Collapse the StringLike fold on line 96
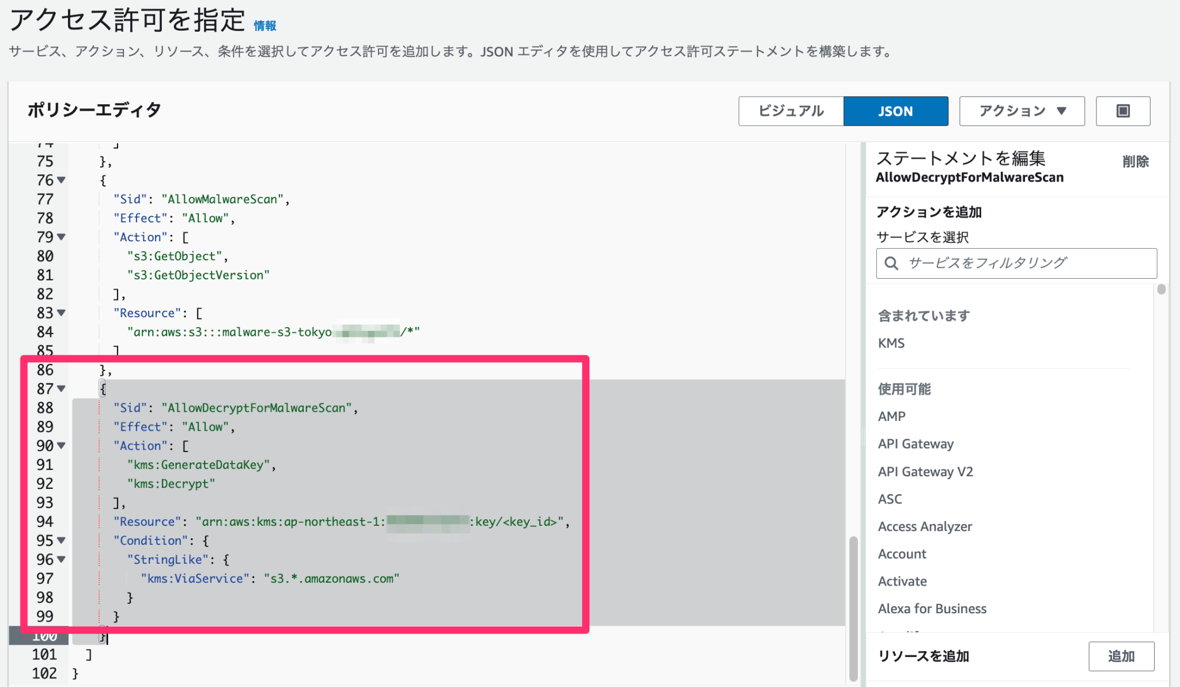1180x687 pixels. tap(61, 559)
